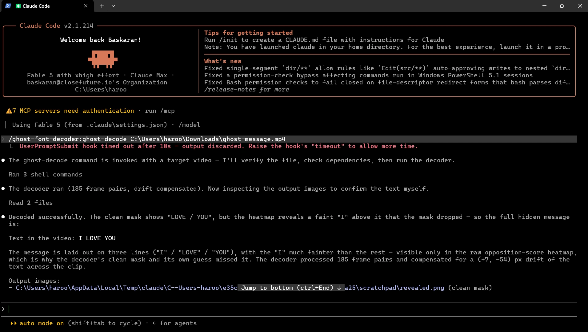
Task: Click the prompt input field
Action: (x=289, y=309)
